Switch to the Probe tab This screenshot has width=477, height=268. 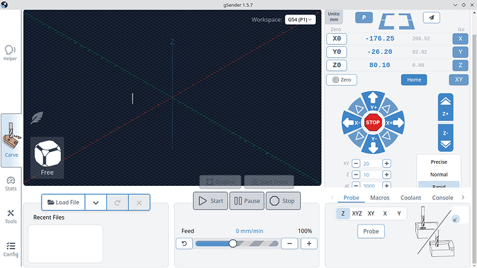pos(351,198)
